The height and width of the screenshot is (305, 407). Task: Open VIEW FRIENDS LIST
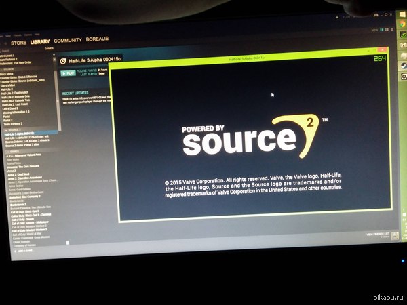[x=378, y=235]
